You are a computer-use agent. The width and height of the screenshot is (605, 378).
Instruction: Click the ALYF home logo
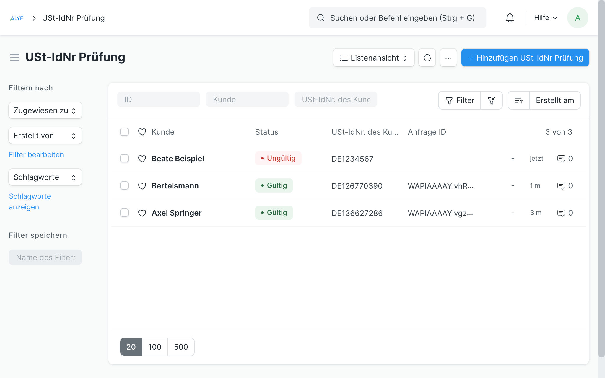(x=17, y=18)
